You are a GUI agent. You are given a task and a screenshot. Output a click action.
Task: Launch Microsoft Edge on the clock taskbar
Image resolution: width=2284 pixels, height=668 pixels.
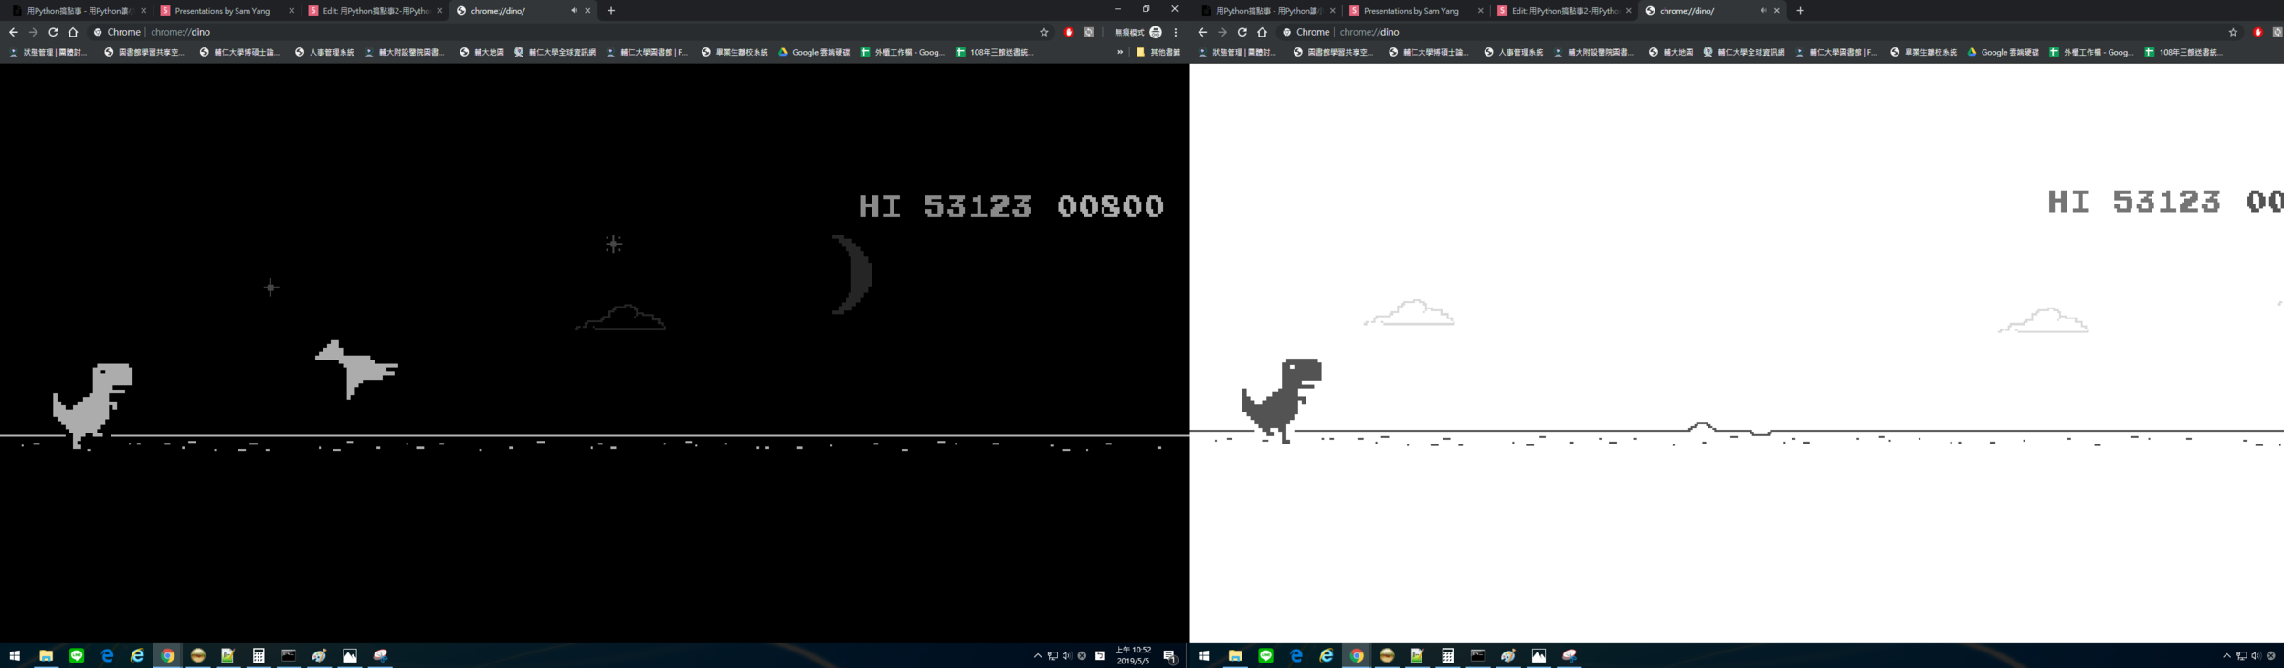coord(107,655)
